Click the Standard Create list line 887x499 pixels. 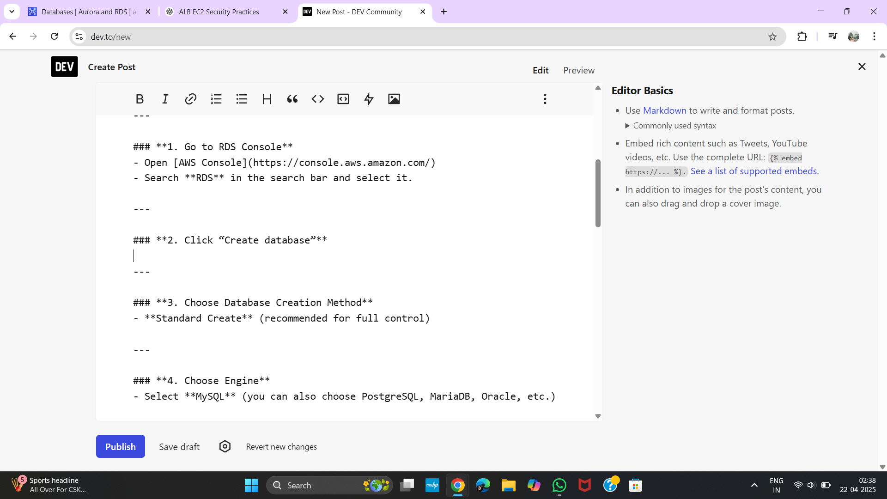click(281, 318)
